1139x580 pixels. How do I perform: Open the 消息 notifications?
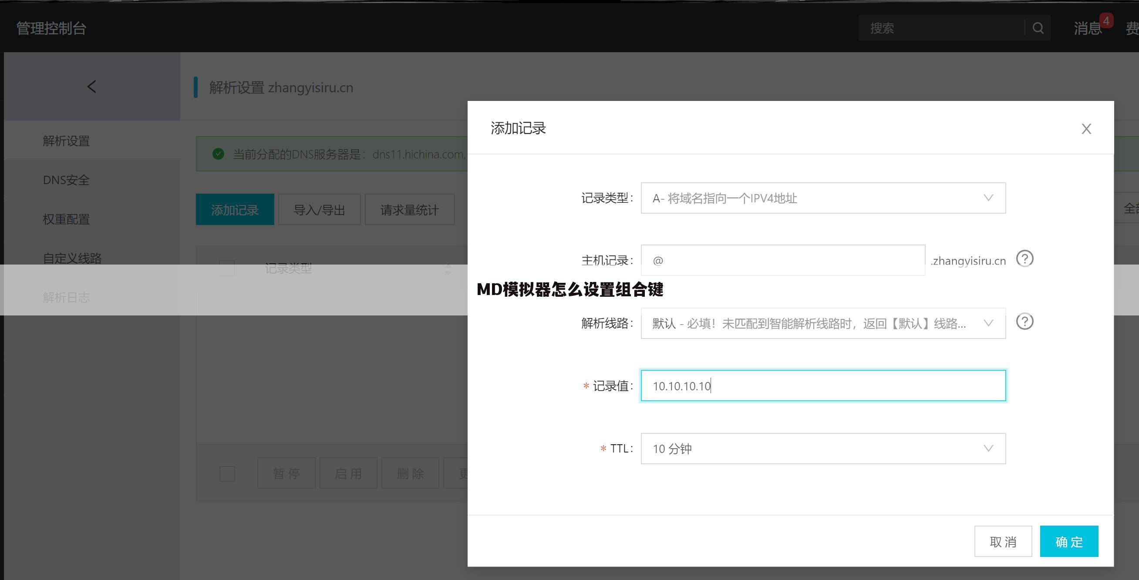tap(1088, 28)
